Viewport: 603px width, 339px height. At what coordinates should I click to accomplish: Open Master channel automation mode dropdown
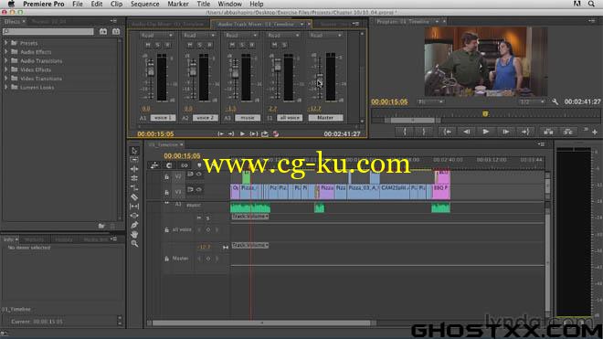click(325, 36)
